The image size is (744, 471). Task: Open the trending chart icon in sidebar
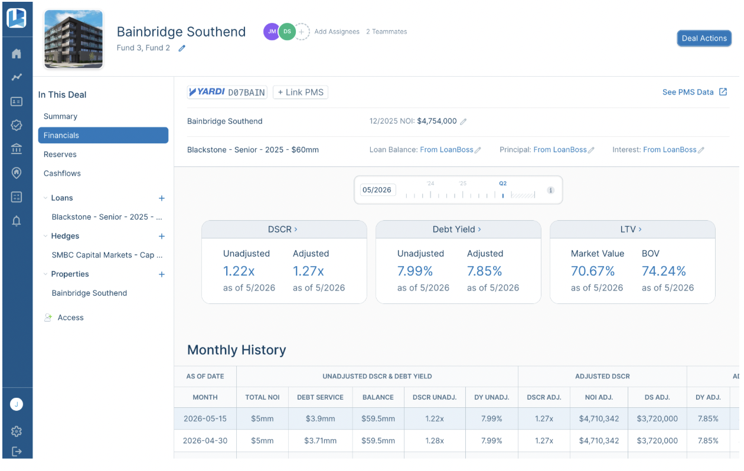click(17, 77)
